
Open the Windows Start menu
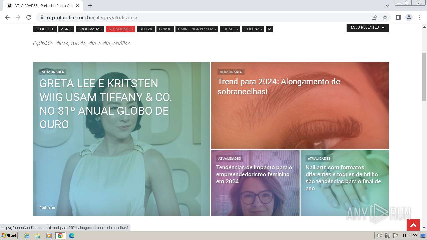9,235
